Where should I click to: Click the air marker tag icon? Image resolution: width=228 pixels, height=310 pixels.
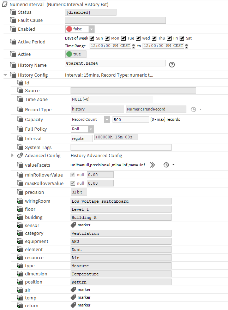[x=73, y=290]
